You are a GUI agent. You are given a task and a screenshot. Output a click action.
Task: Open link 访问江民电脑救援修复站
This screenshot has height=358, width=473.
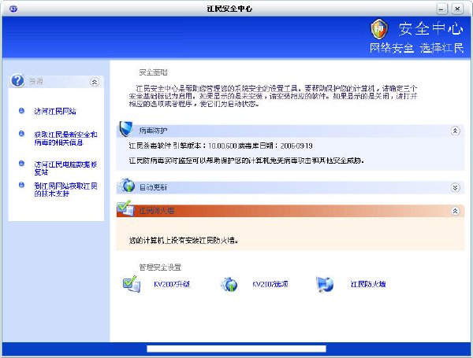click(x=65, y=168)
